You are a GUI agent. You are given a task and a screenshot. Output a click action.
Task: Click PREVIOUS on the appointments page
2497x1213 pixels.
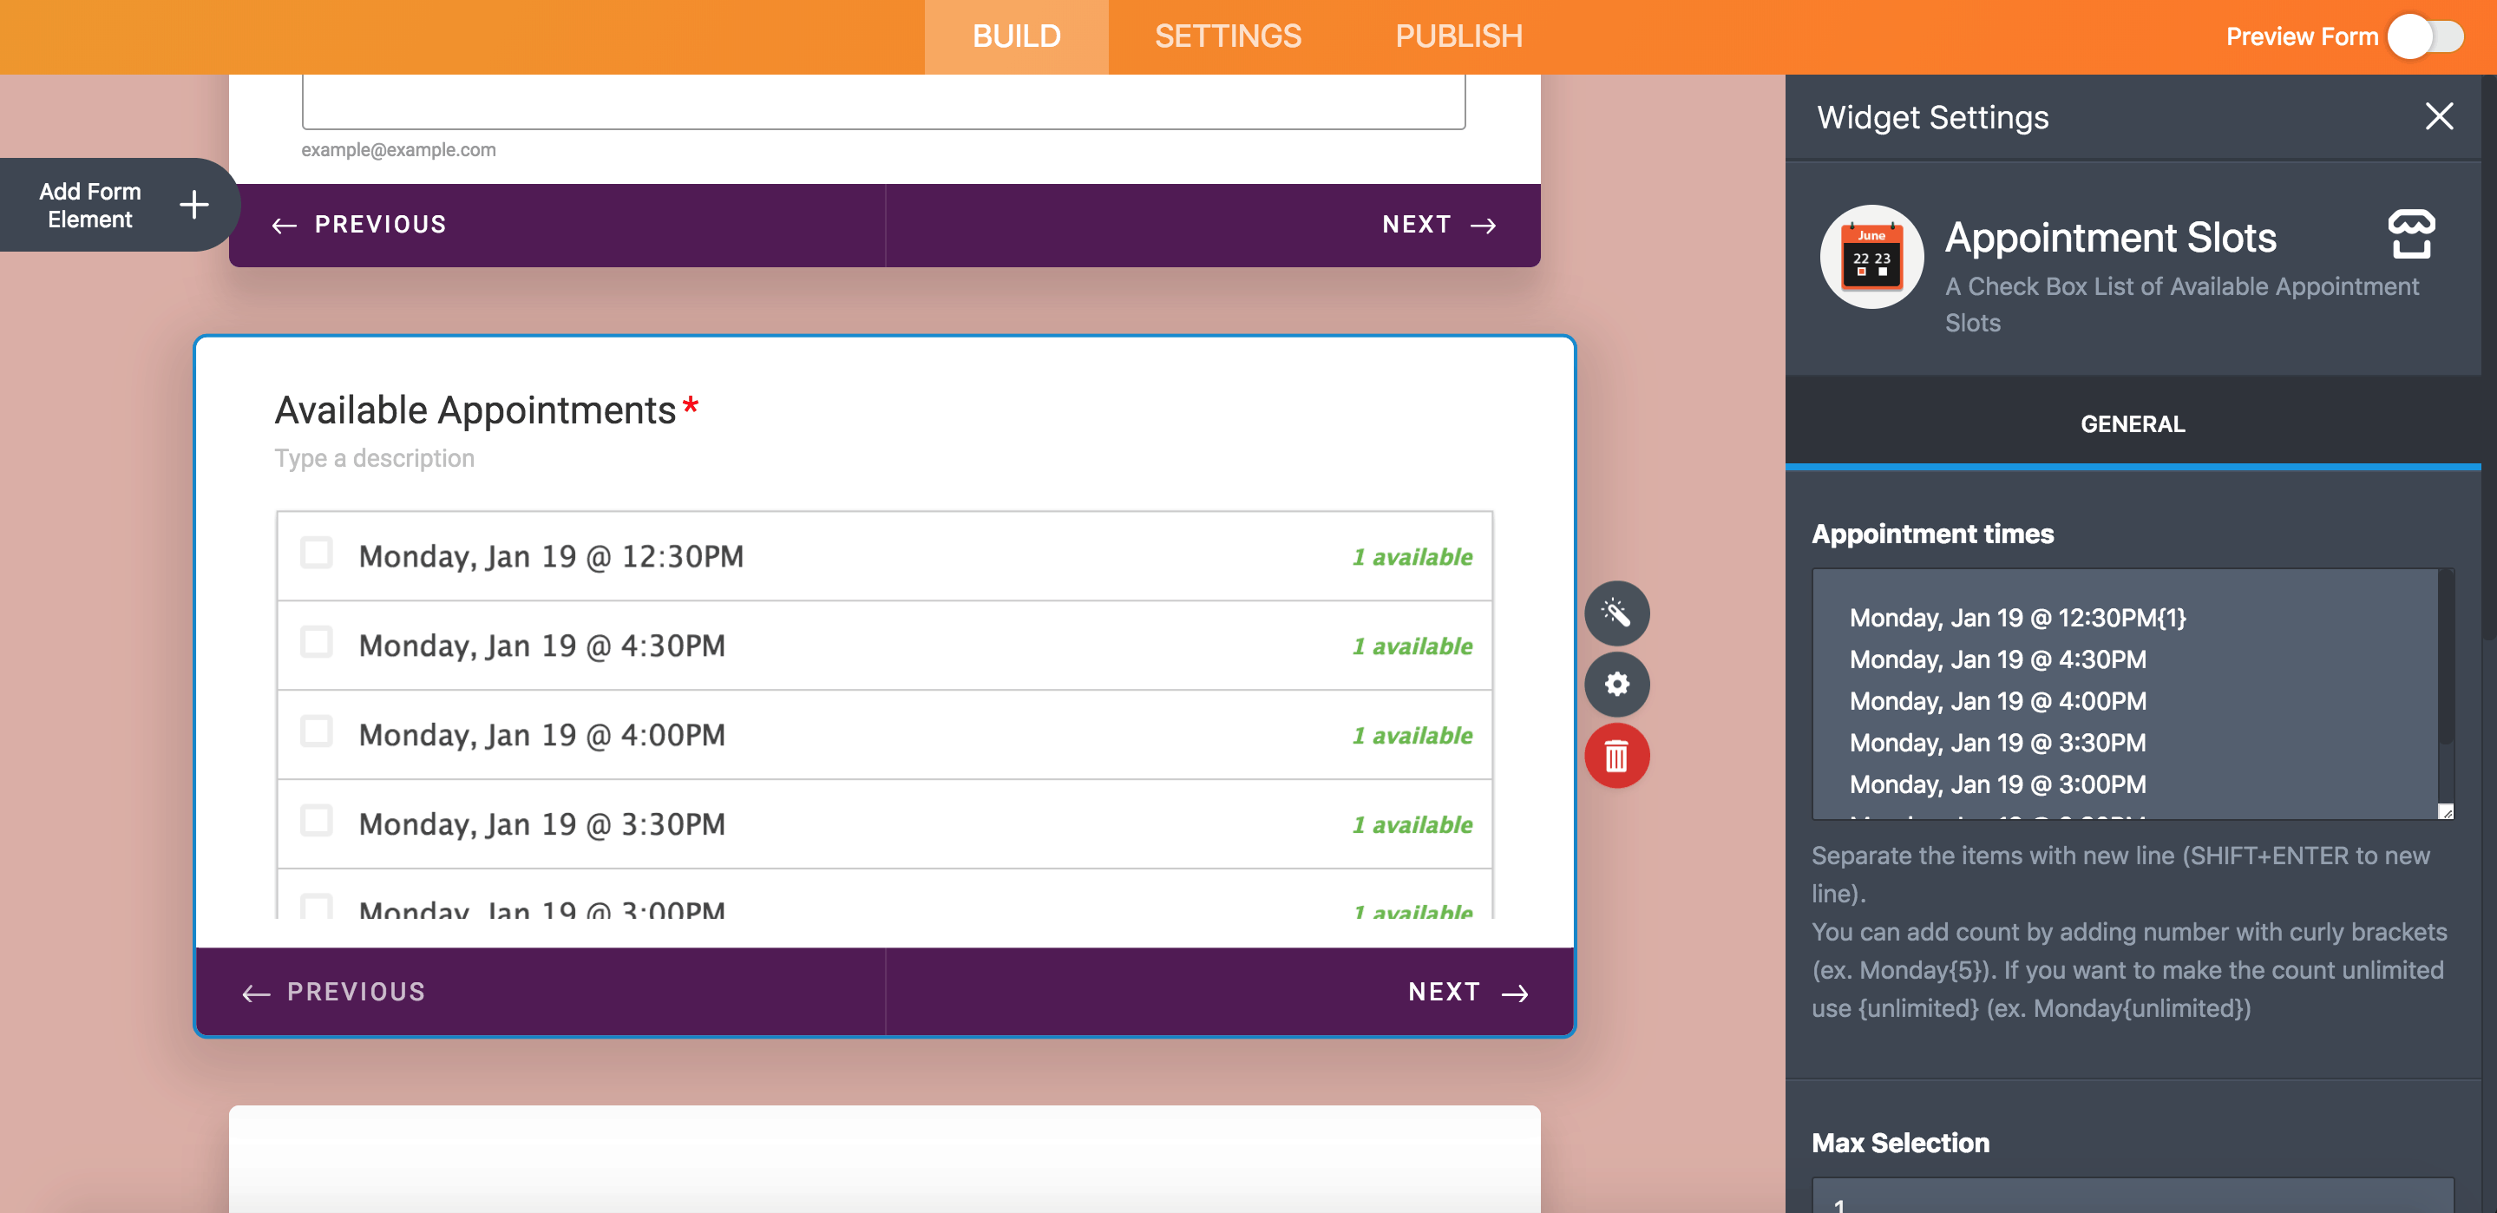pyautogui.click(x=333, y=992)
